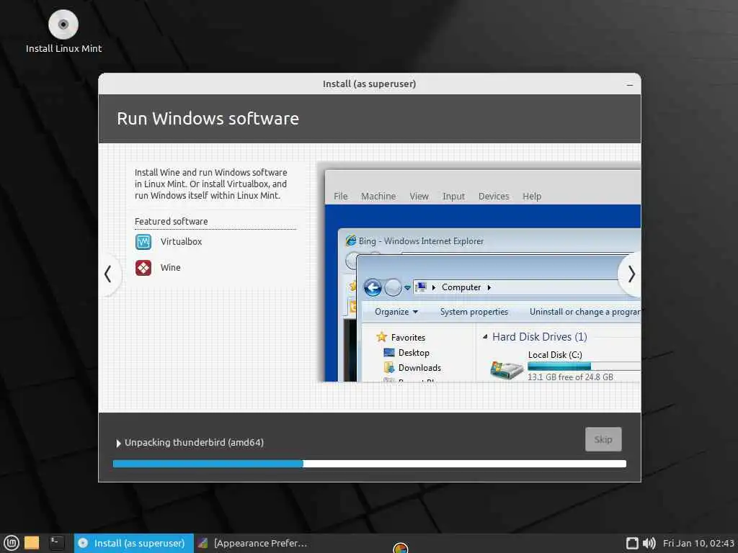
Task: Open the volume control in the tray
Action: [x=649, y=543]
